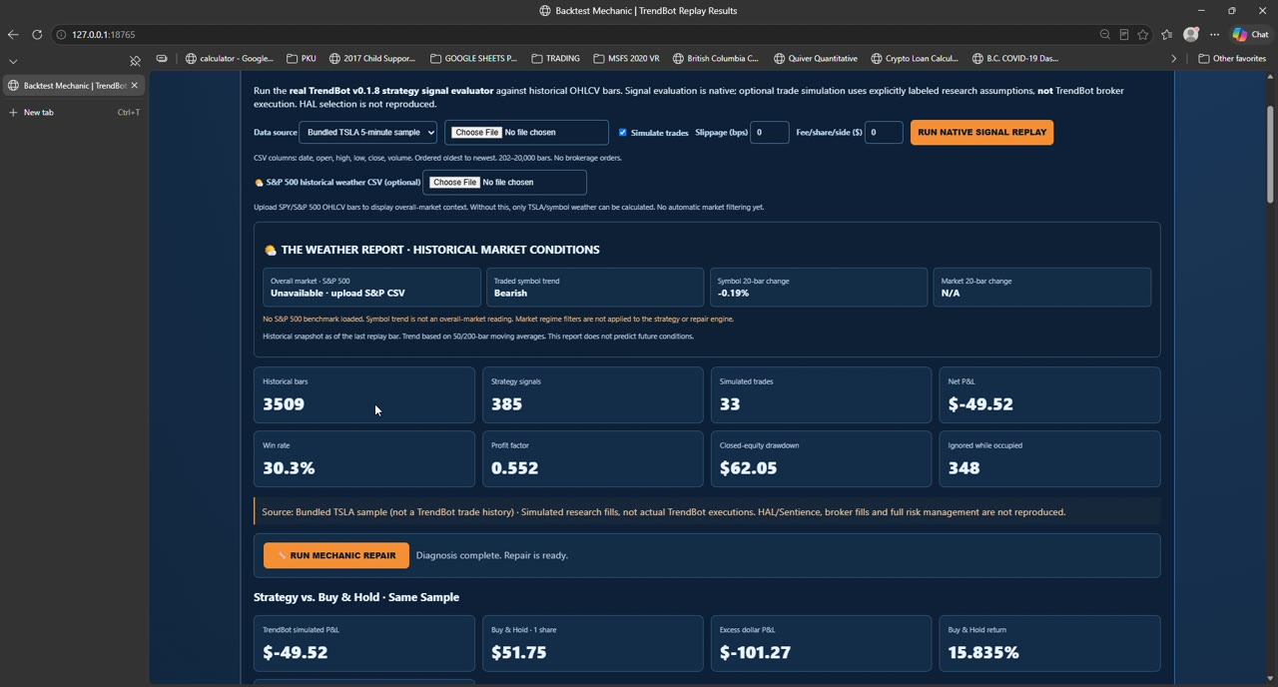This screenshot has width=1278, height=687.
Task: Open the Data source dropdown
Action: [369, 132]
